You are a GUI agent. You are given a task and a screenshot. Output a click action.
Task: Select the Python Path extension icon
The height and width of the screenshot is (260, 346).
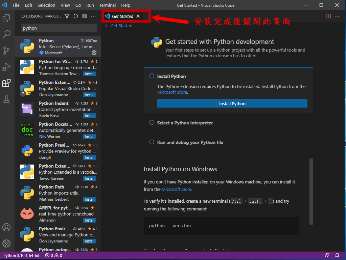(x=27, y=193)
